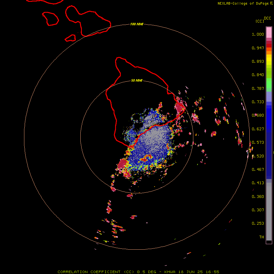
Task: Click the 0.627 legend value
Action: coord(258,129)
